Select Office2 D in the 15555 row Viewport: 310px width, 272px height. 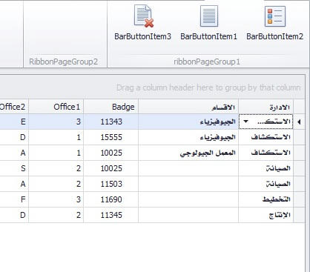tap(14, 137)
